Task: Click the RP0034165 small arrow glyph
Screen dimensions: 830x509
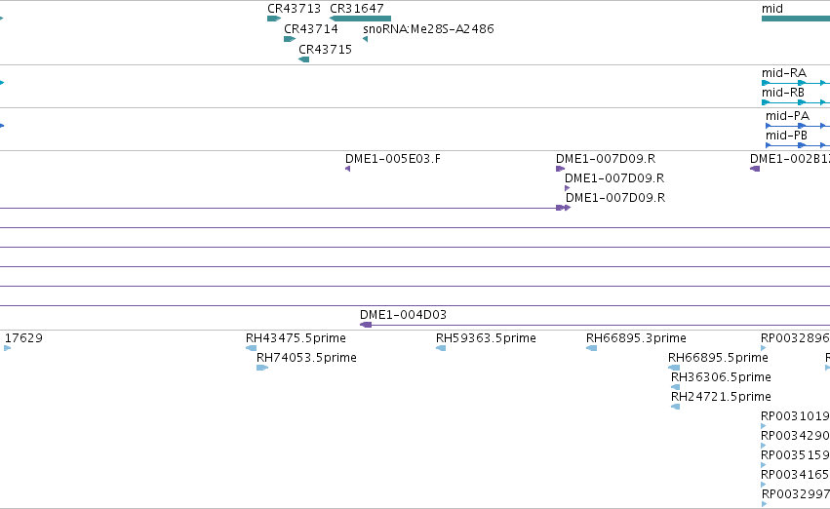Action: [764, 484]
